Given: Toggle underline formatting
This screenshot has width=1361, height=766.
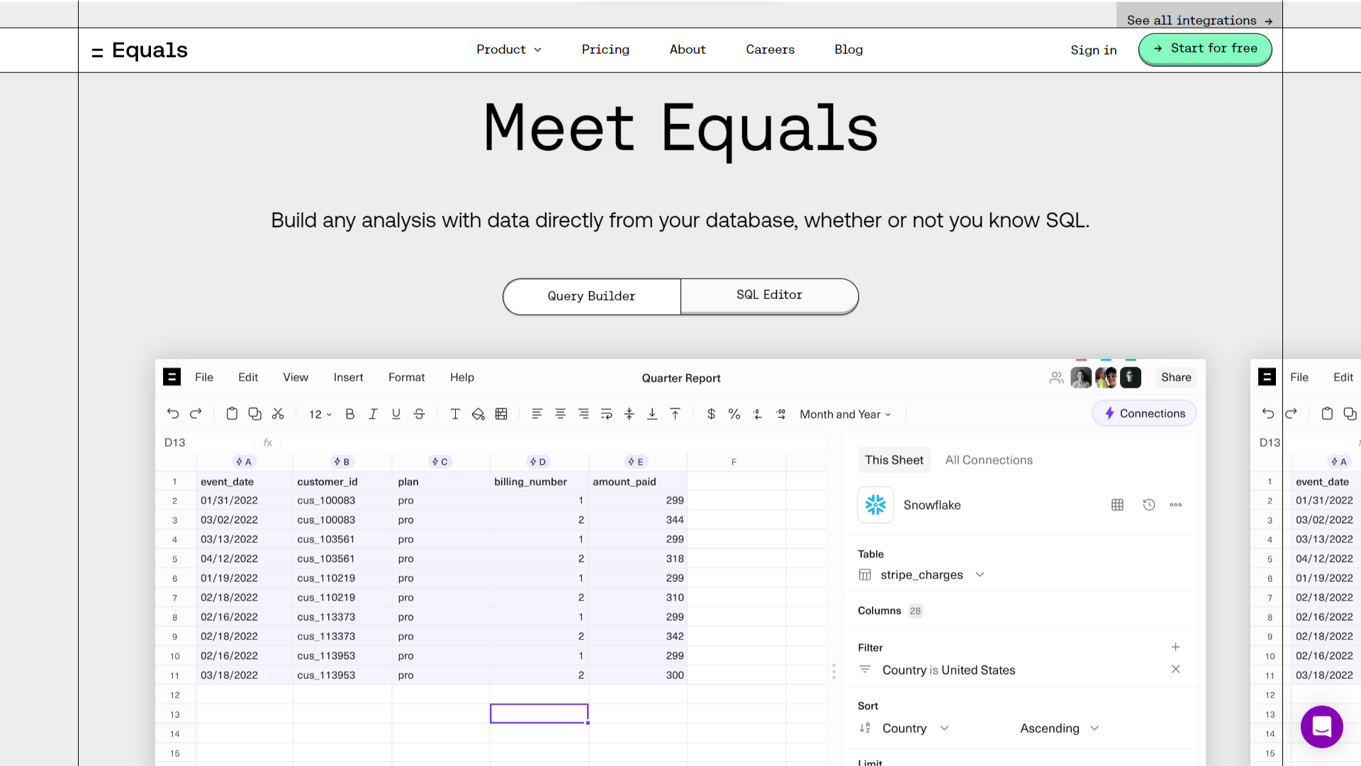Looking at the screenshot, I should (x=396, y=414).
